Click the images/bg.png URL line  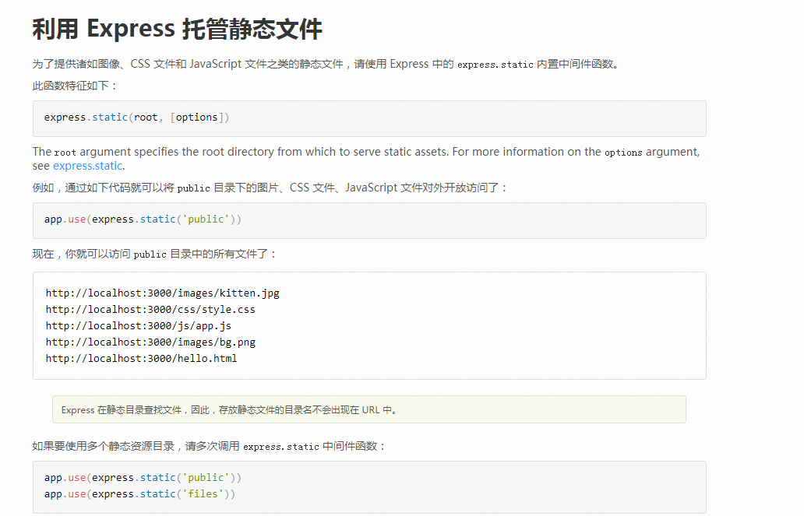click(150, 342)
